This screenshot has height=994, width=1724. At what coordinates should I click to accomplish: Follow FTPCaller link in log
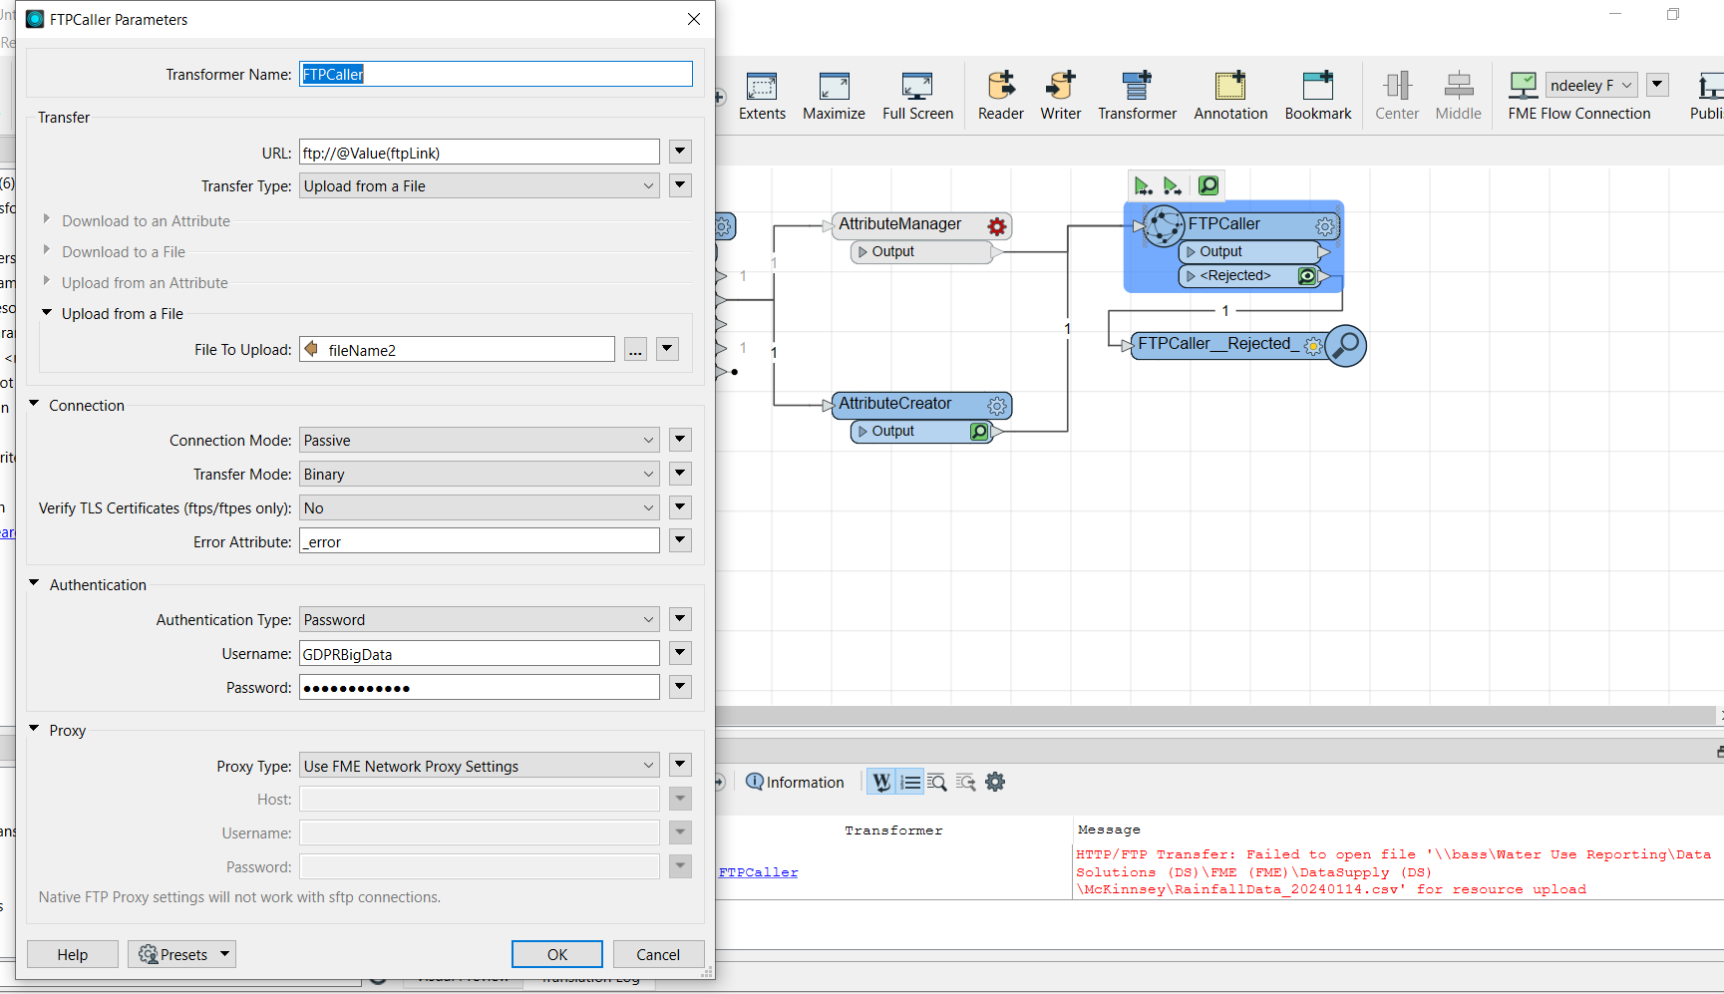758,872
